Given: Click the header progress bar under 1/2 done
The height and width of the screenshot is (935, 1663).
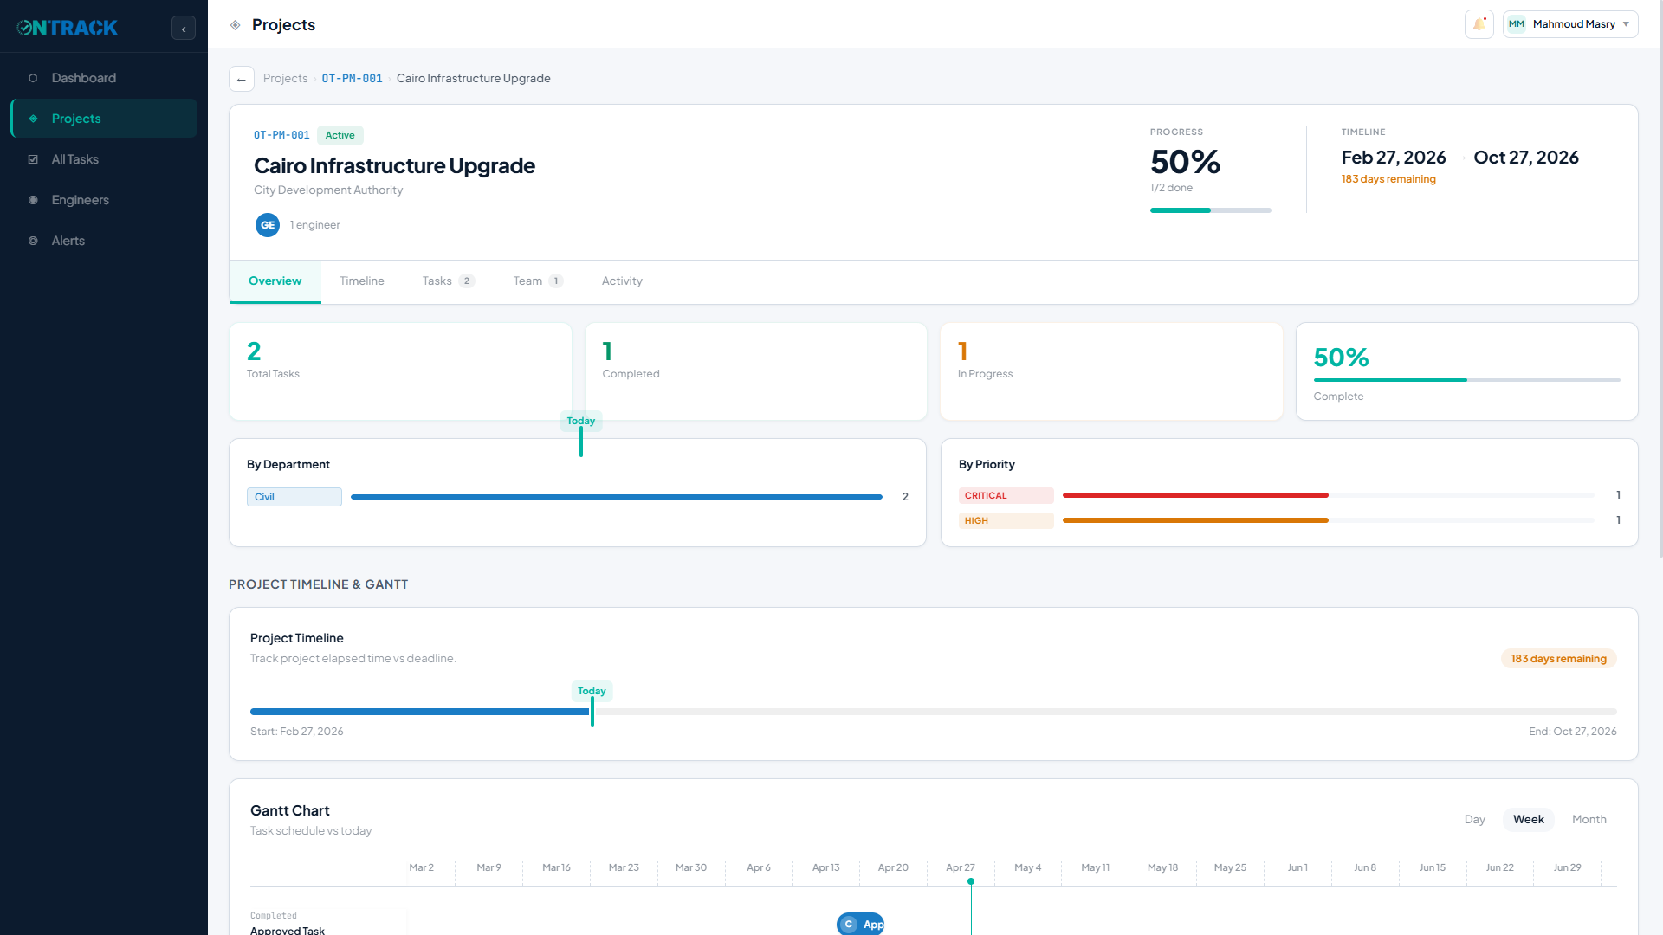Looking at the screenshot, I should (1210, 210).
